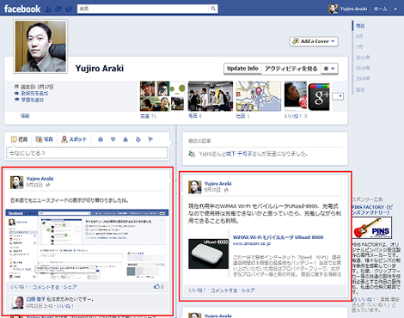Jump to 2011年 on the timeline
The height and width of the screenshot is (318, 404).
[363, 58]
